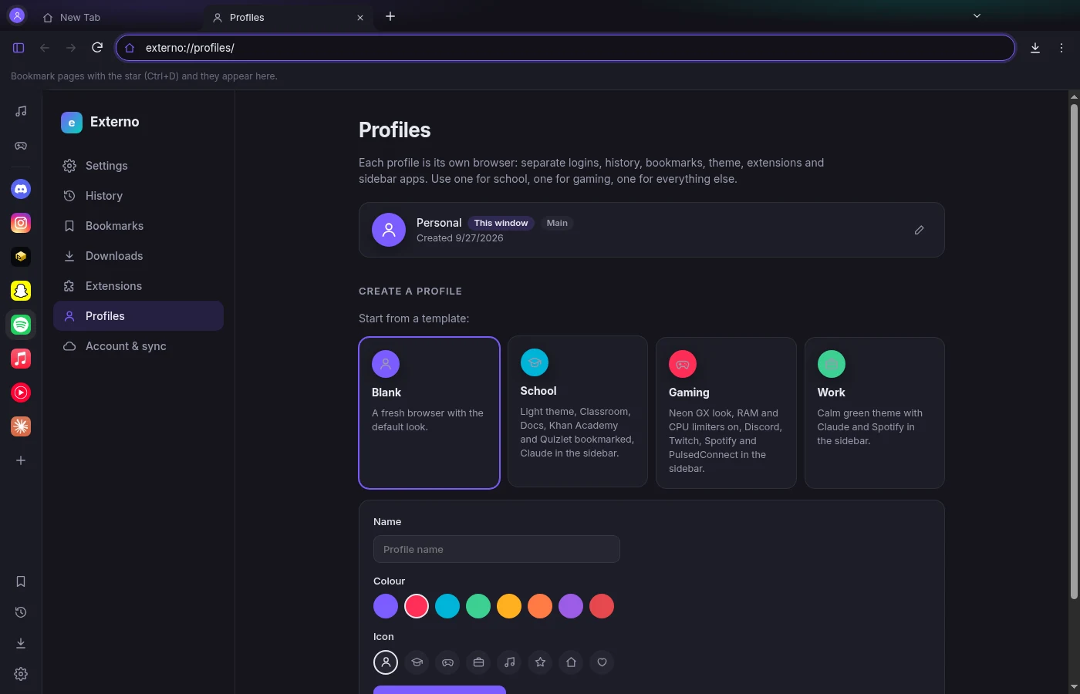Image resolution: width=1080 pixels, height=694 pixels.
Task: Open the music panel in the sidebar
Action: pos(21,111)
